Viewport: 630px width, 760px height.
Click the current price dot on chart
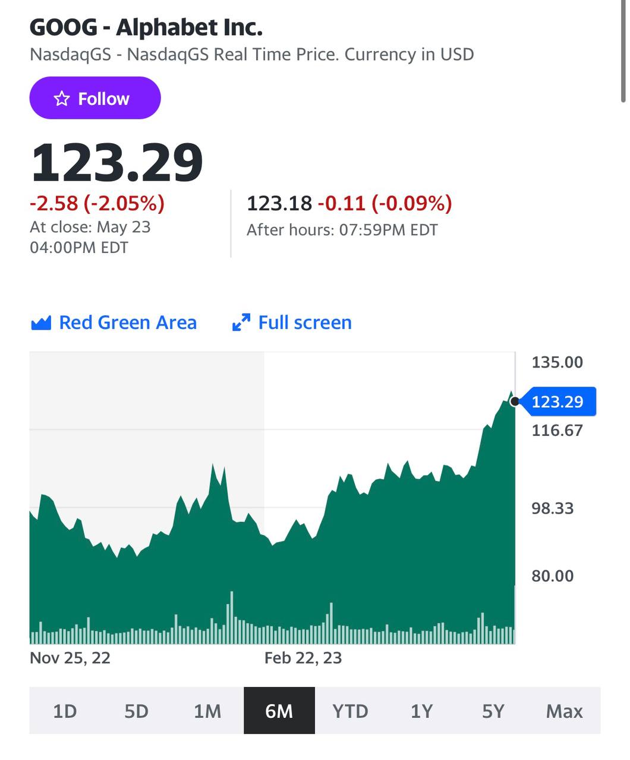(515, 401)
